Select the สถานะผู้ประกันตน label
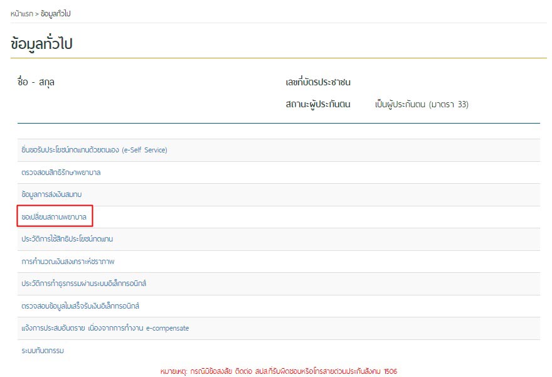 318,105
